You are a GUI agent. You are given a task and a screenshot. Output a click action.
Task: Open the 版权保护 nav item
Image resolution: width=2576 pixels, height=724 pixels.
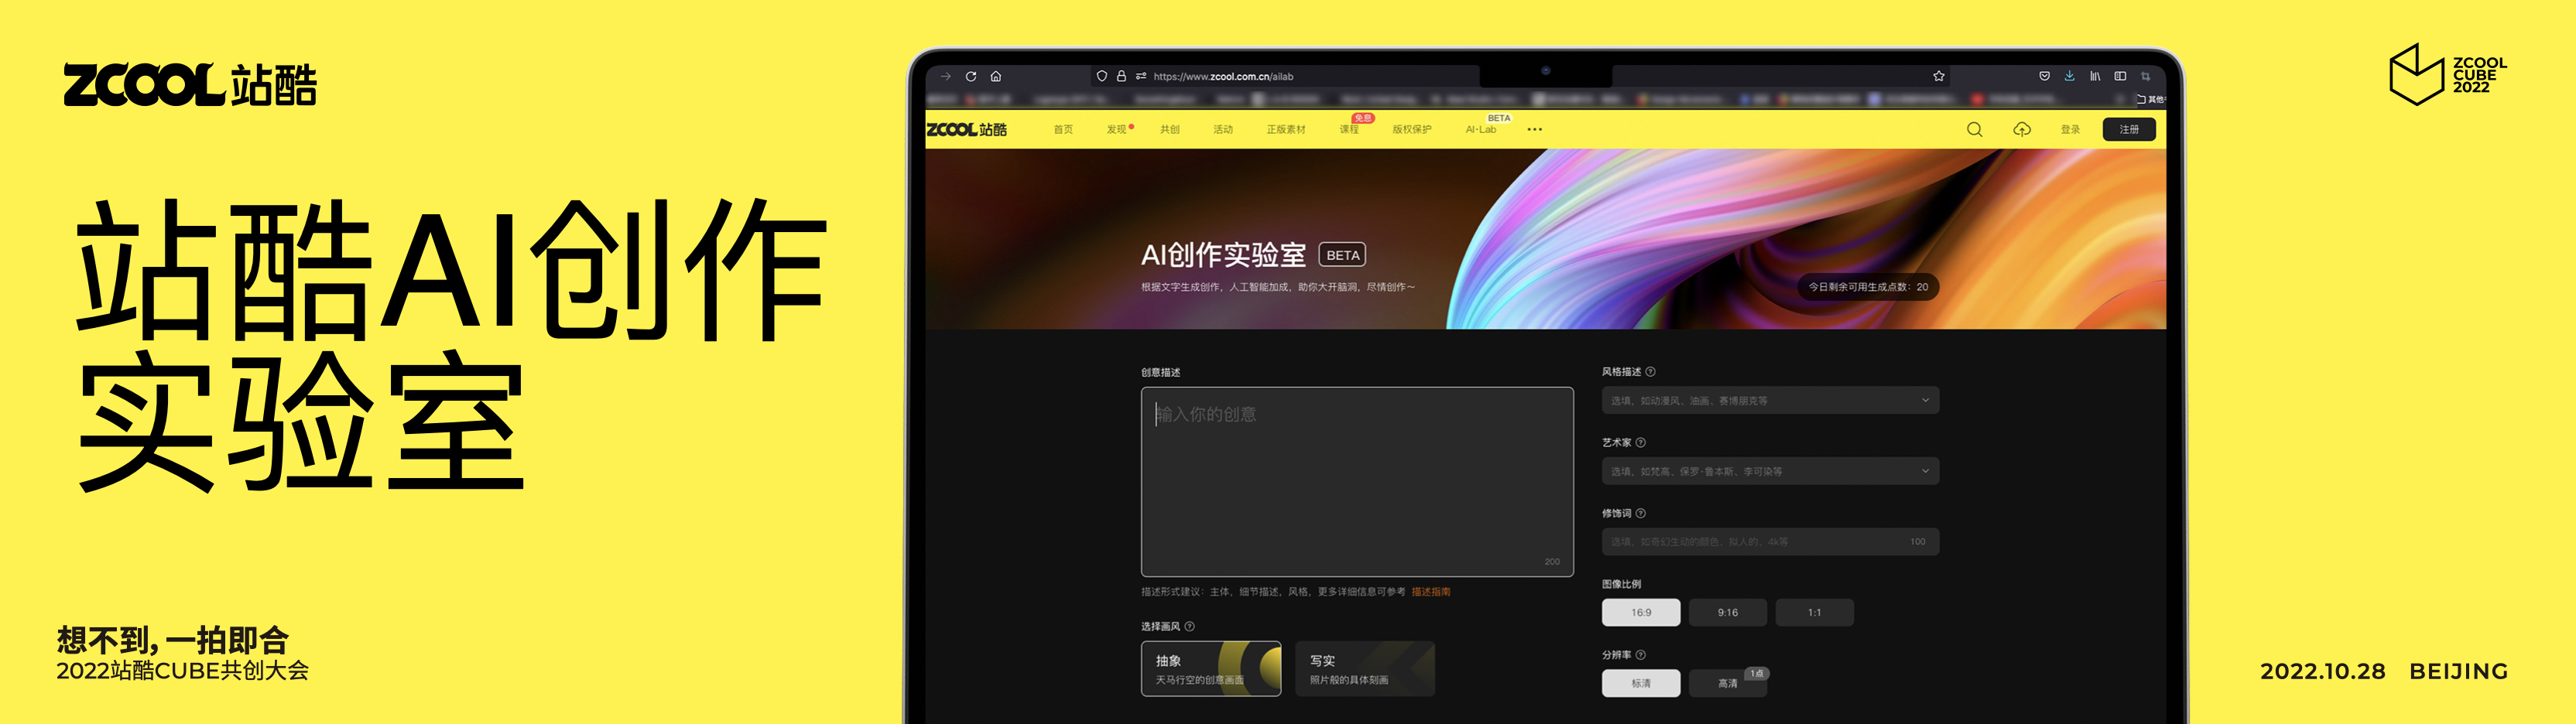1412,130
